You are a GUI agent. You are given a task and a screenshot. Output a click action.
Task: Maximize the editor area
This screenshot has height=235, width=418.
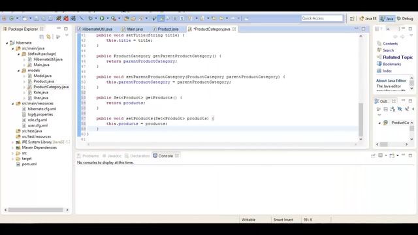pyautogui.click(x=364, y=29)
